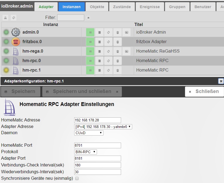Click the HomeMatic Port field
The width and height of the screenshot is (224, 183).
pyautogui.click(x=98, y=145)
